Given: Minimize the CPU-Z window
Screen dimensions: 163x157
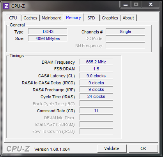Looking at the screenshot, I should pyautogui.click(x=126, y=5).
